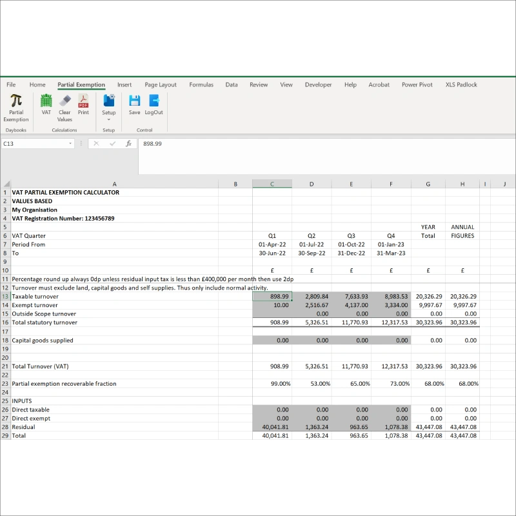Open the File menu
516x516 pixels.
[11, 84]
